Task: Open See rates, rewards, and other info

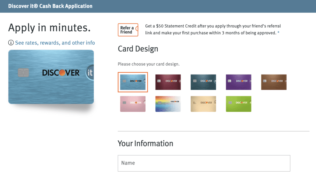Action: (55, 43)
